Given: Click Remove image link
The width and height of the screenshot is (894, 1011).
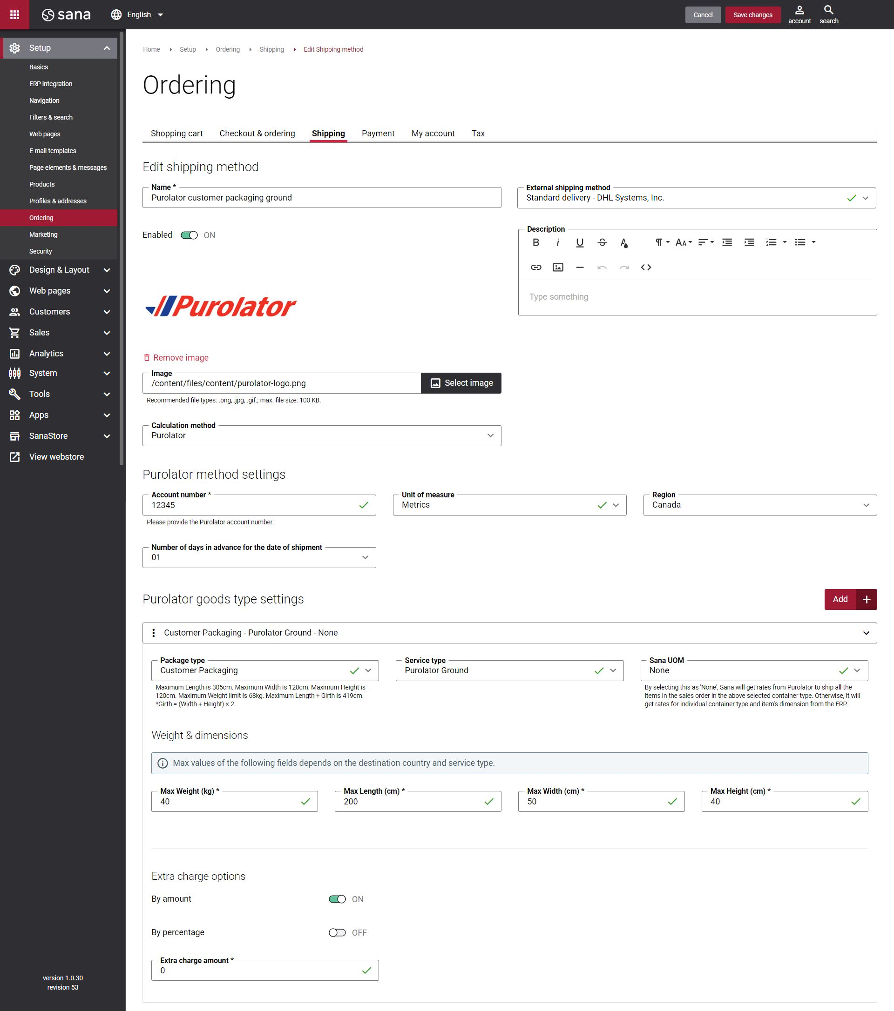Looking at the screenshot, I should tap(176, 358).
